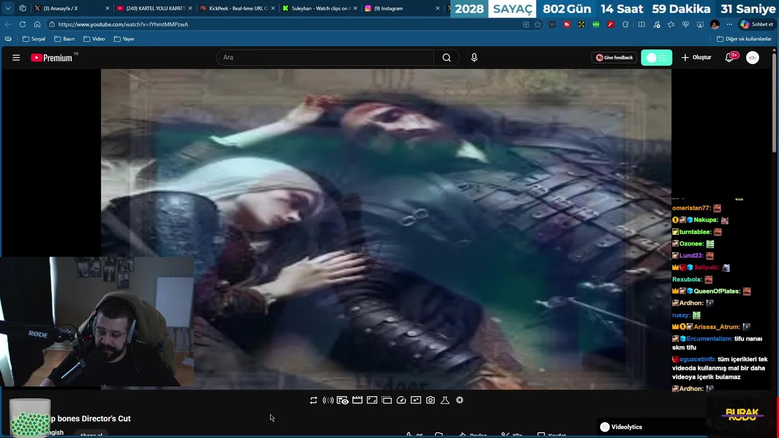The image size is (779, 438).
Task: Open YouTube notifications bell
Action: point(729,58)
